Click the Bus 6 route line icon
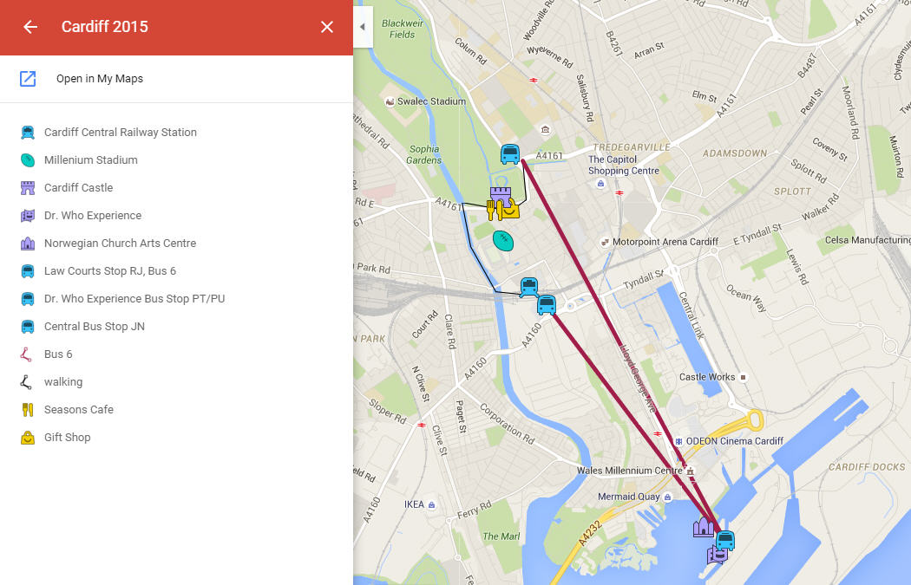This screenshot has height=585, width=911. pos(26,354)
